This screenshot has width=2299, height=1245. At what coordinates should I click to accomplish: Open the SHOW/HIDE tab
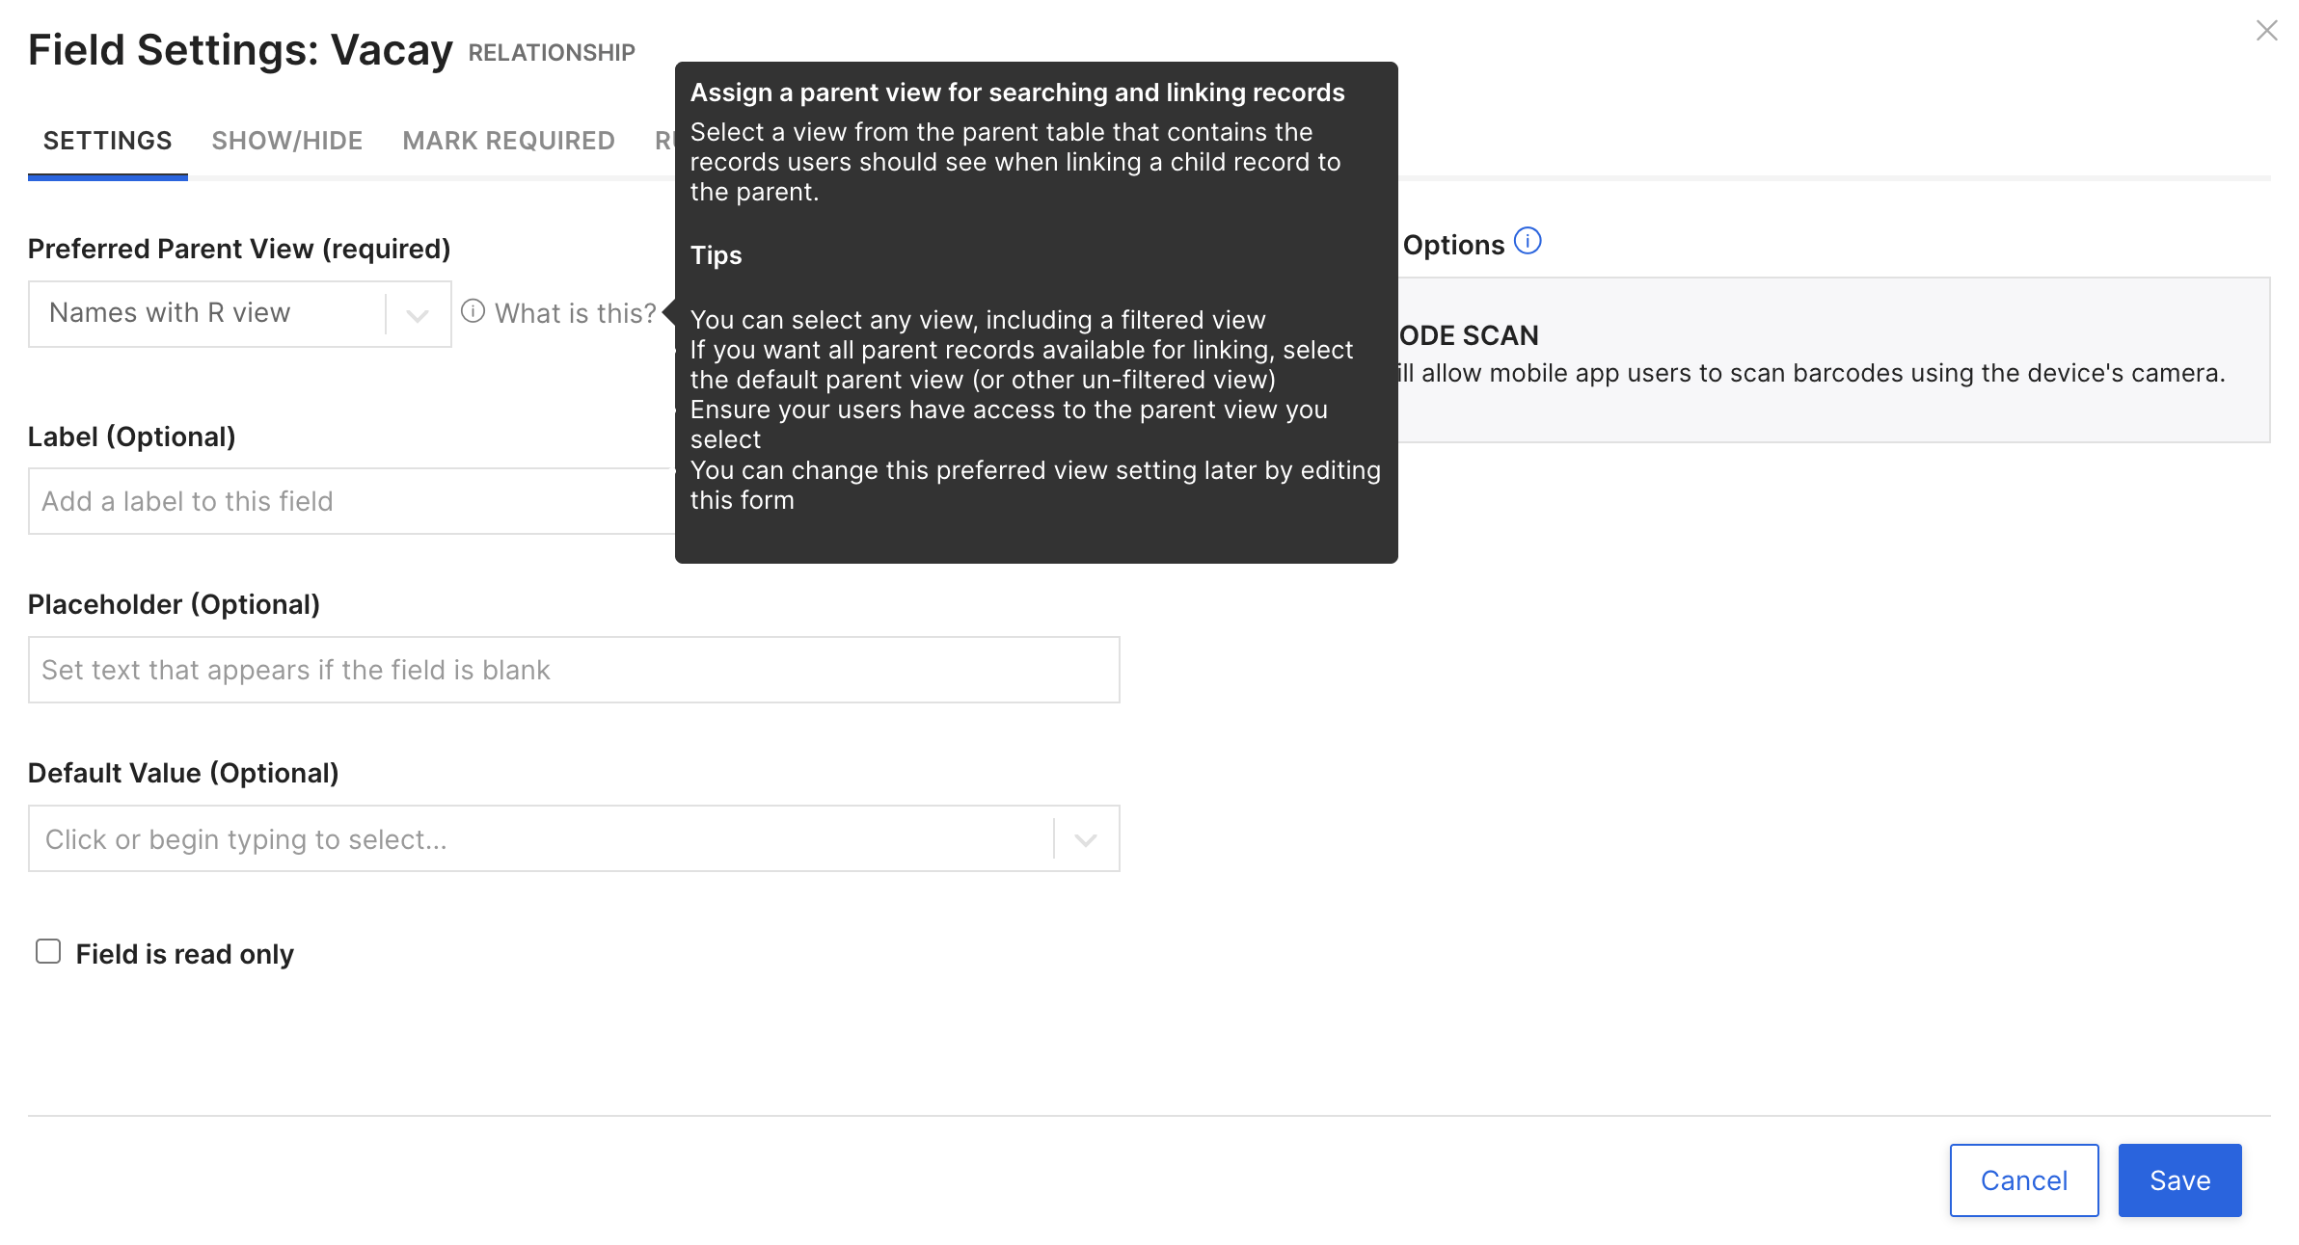pos(287,141)
